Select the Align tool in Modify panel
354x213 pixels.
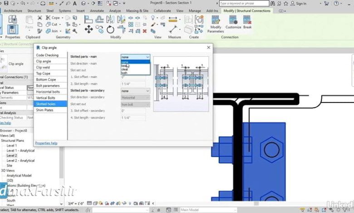click(88, 19)
